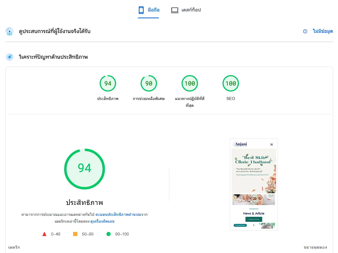
Task: Click the red triangle 0–49 legend icon
Action: tap(44, 234)
